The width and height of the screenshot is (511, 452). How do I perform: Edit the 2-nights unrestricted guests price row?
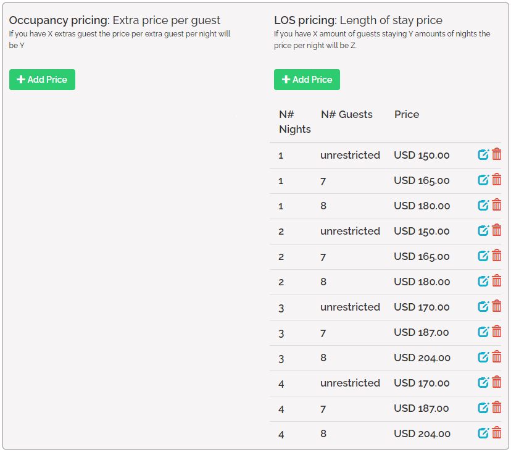pyautogui.click(x=483, y=230)
